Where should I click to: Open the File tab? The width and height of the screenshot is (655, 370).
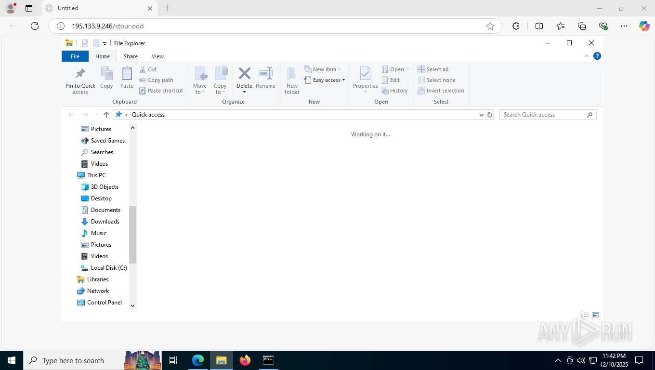pos(75,56)
